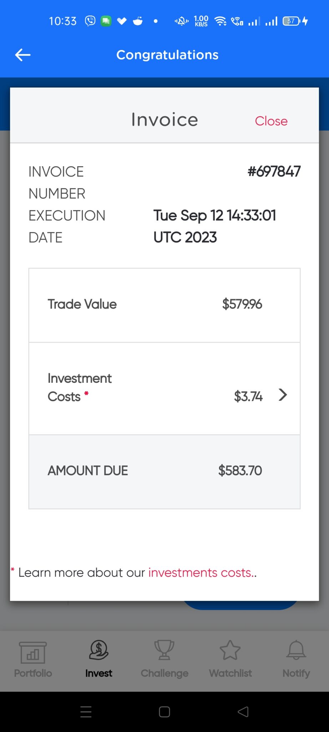Screen dimensions: 329x732
Task: Tap the battery indicator in status bar
Action: 292,21
